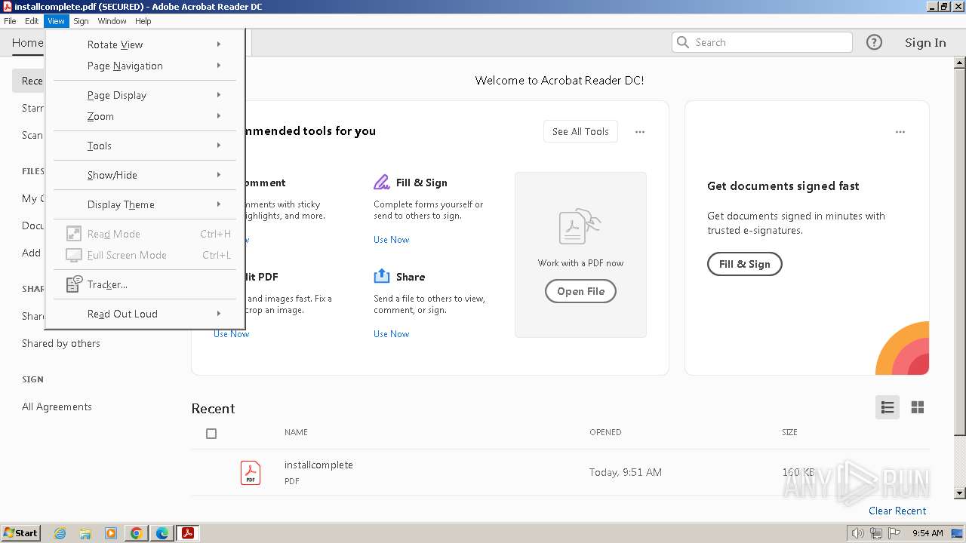Screen dimensions: 966x543
Task: Click the Share upload icon
Action: pos(382,276)
